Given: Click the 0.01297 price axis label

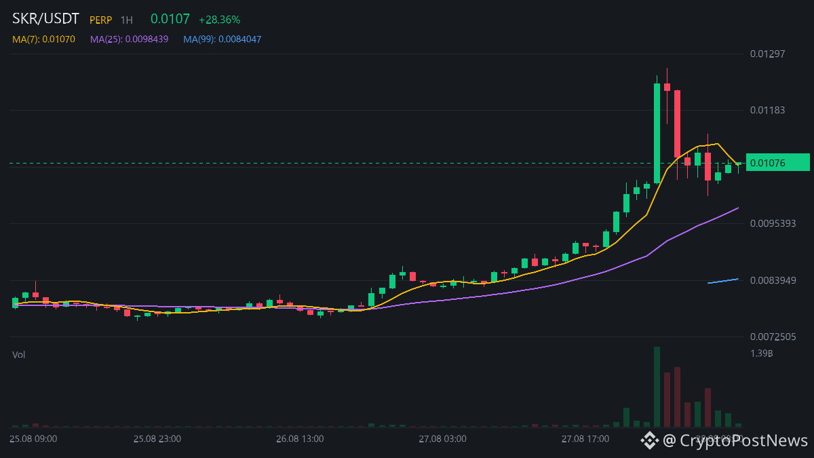Looking at the screenshot, I should click(x=767, y=54).
